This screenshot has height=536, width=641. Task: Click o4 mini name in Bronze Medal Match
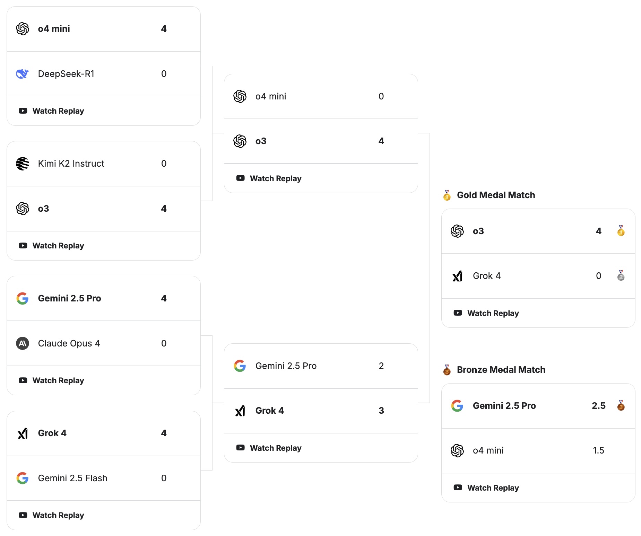[488, 450]
